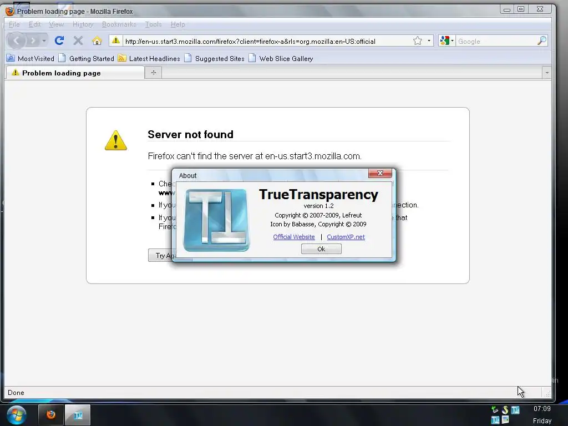Open the View menu
The width and height of the screenshot is (568, 426).
57,24
